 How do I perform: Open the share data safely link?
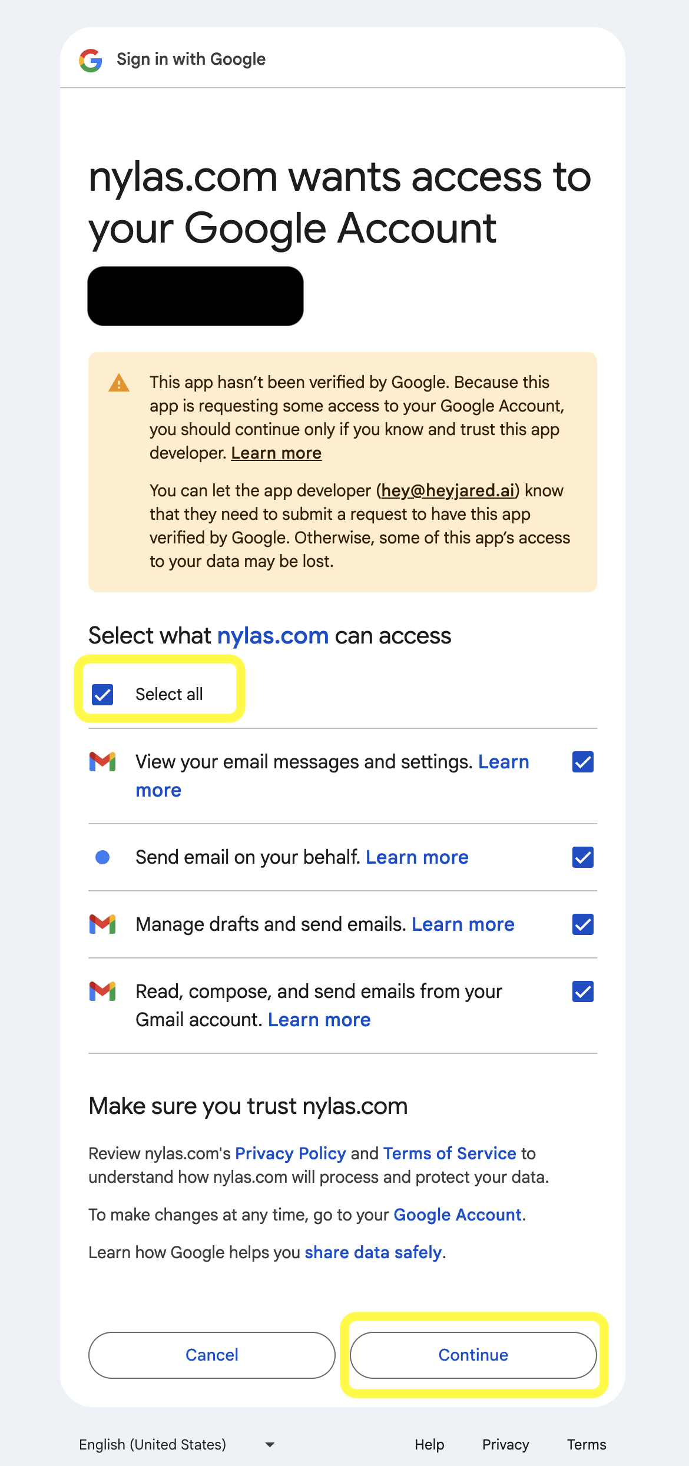(x=373, y=1252)
